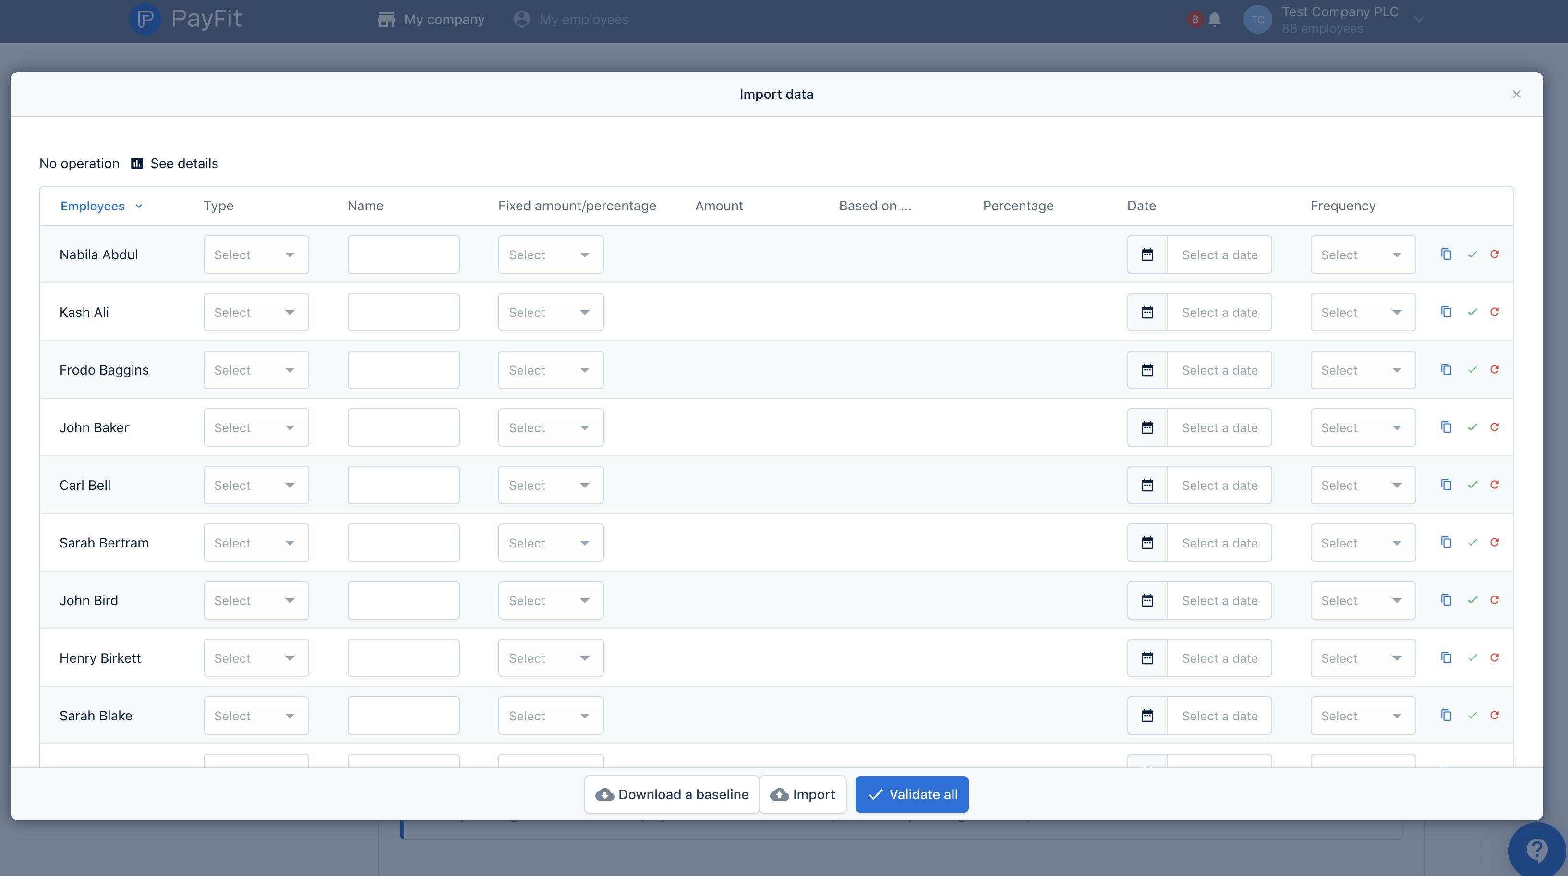This screenshot has height=876, width=1568.
Task: Open Type dropdown for Nabila Abdul
Action: point(255,255)
